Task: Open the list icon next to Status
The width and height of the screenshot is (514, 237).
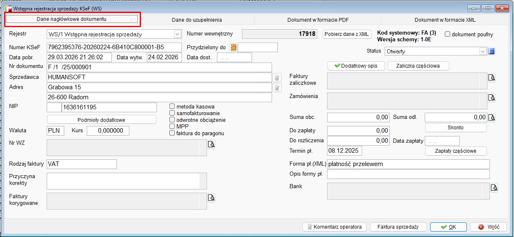Action: point(491,51)
